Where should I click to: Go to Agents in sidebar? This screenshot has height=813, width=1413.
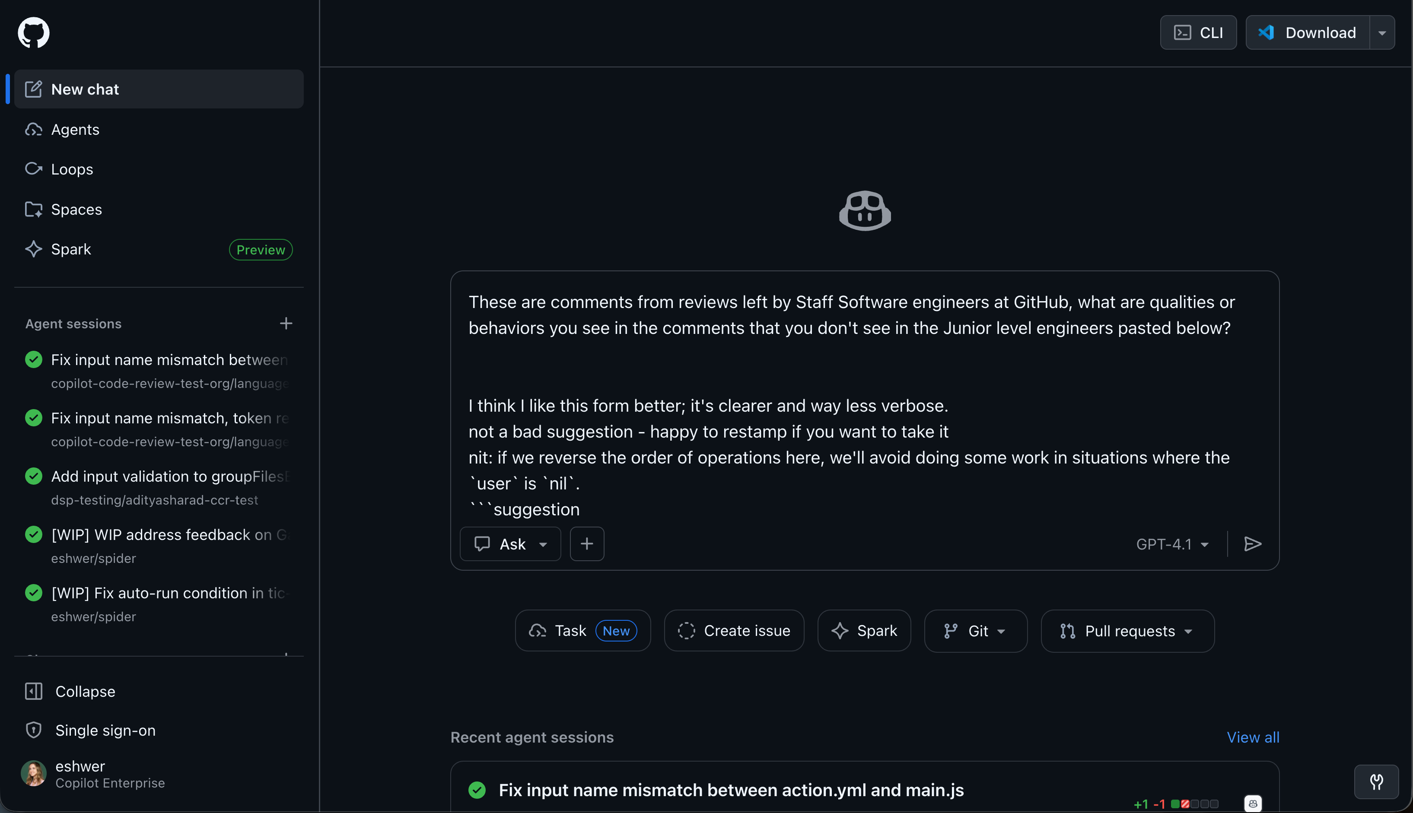[x=75, y=130]
